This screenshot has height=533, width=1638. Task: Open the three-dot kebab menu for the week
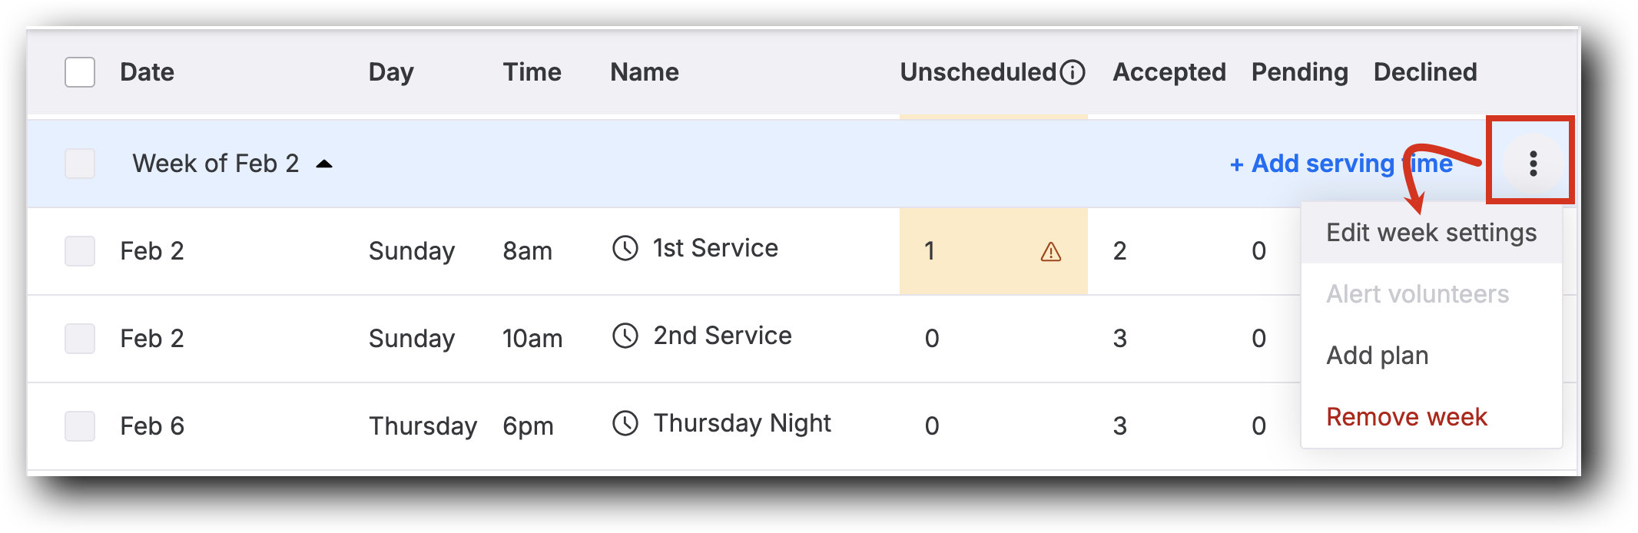[x=1532, y=162]
